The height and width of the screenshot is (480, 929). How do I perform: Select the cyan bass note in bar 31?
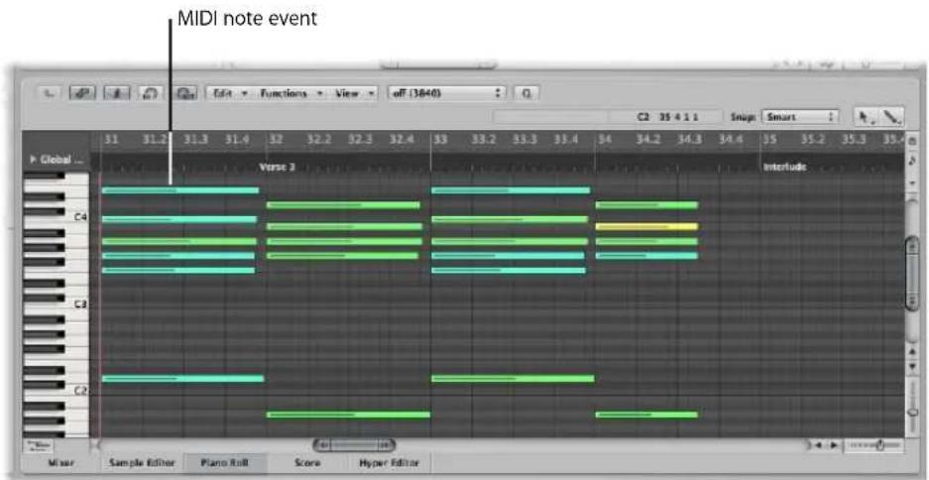182,379
